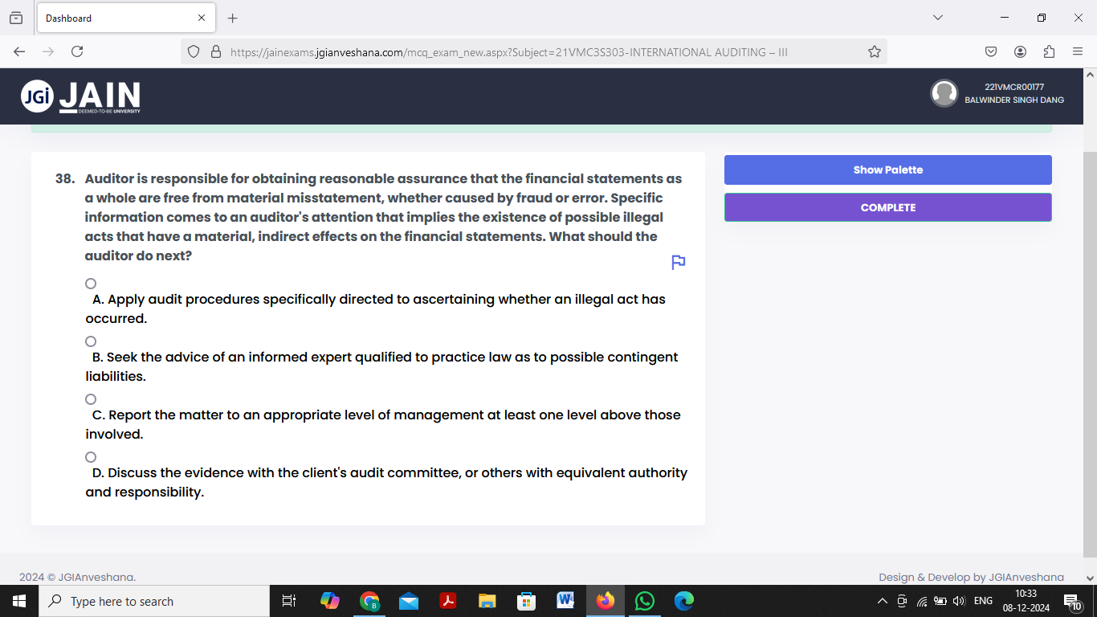Click the battery status tray icon
Image resolution: width=1097 pixels, height=617 pixels.
coord(940,601)
